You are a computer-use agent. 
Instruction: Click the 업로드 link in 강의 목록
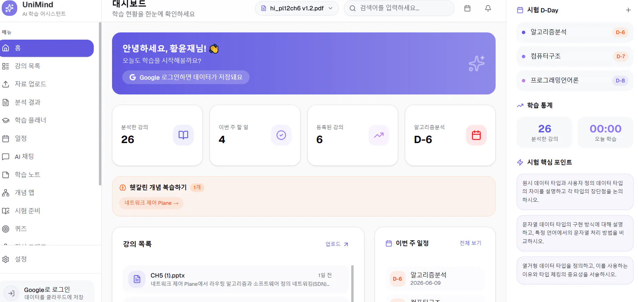pos(337,244)
